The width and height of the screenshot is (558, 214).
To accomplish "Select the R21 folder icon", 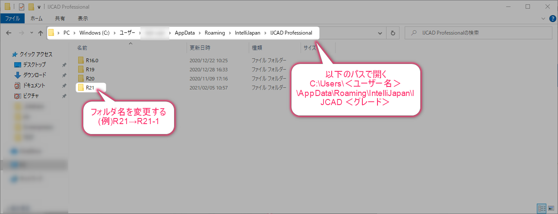I will [81, 88].
